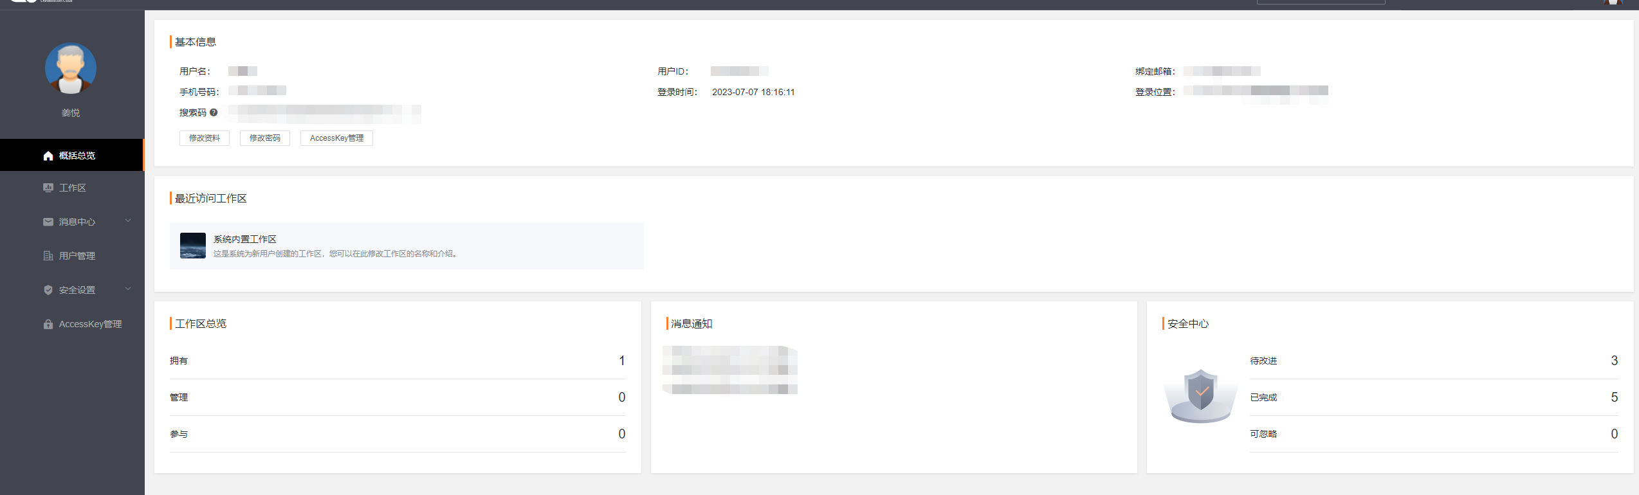Click the 安全中心 section heading
The width and height of the screenshot is (1639, 495).
coord(1188,323)
